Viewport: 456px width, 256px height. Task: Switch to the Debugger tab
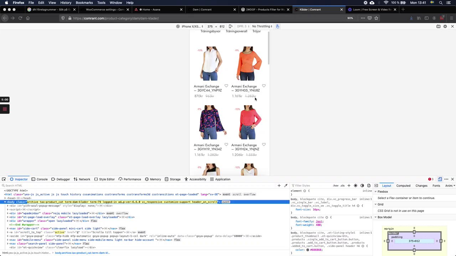(x=61, y=179)
